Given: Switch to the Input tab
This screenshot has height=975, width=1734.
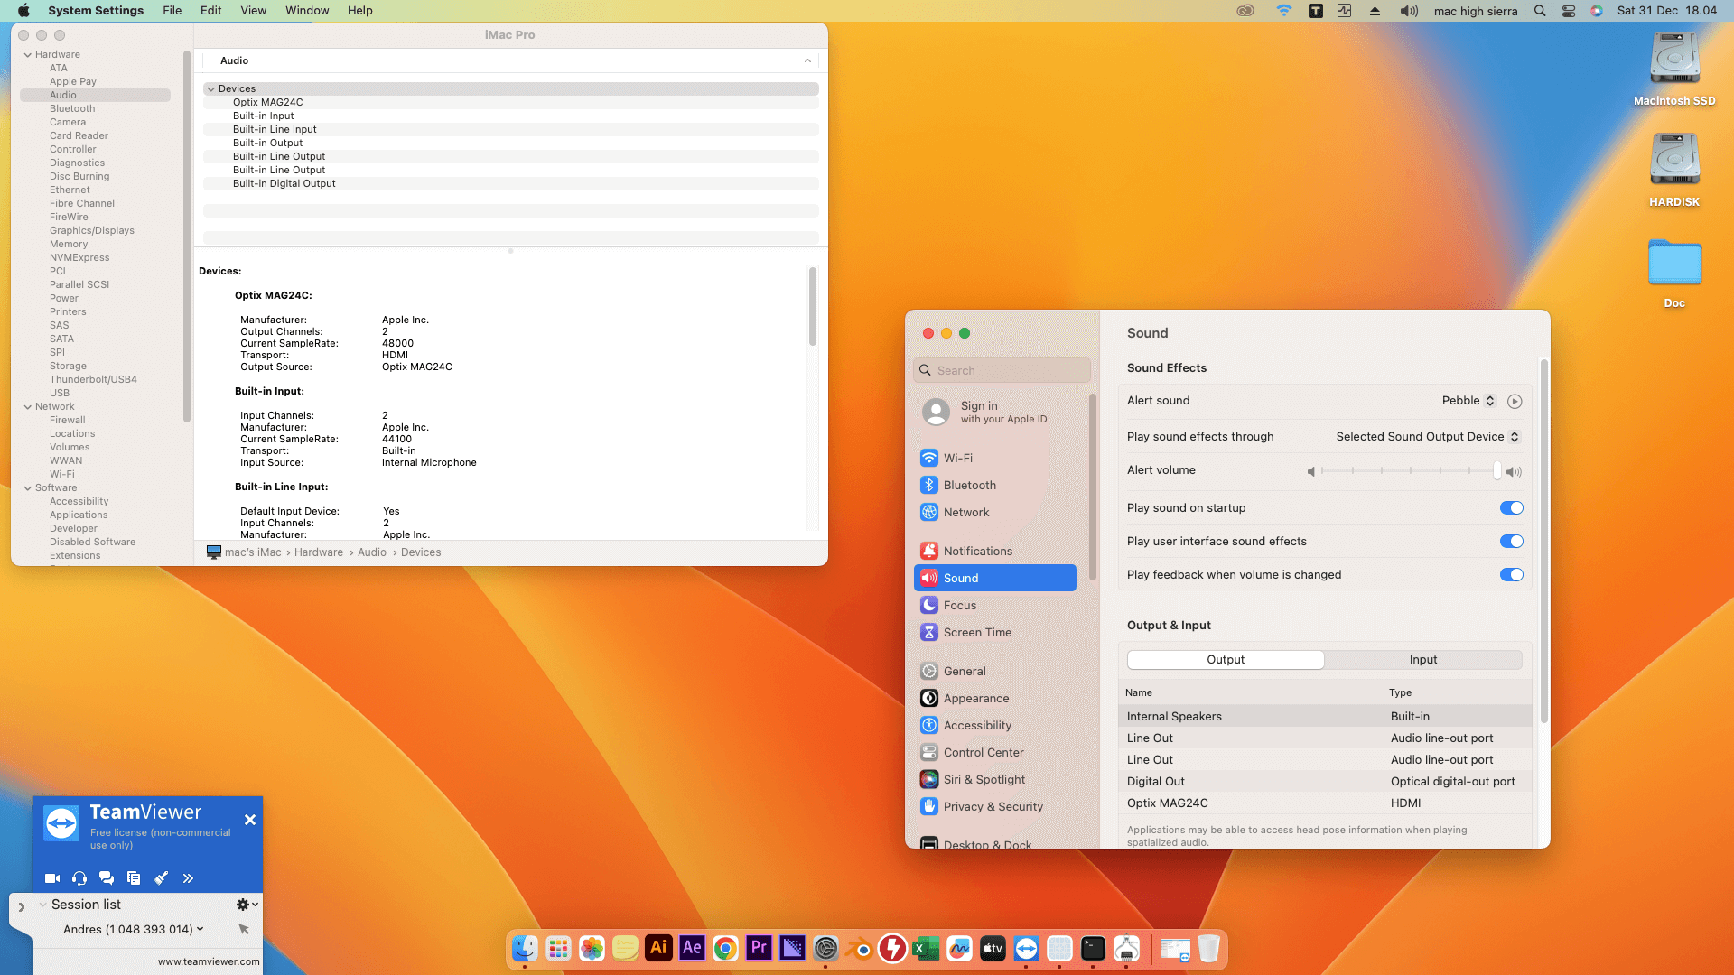Looking at the screenshot, I should coord(1422,660).
